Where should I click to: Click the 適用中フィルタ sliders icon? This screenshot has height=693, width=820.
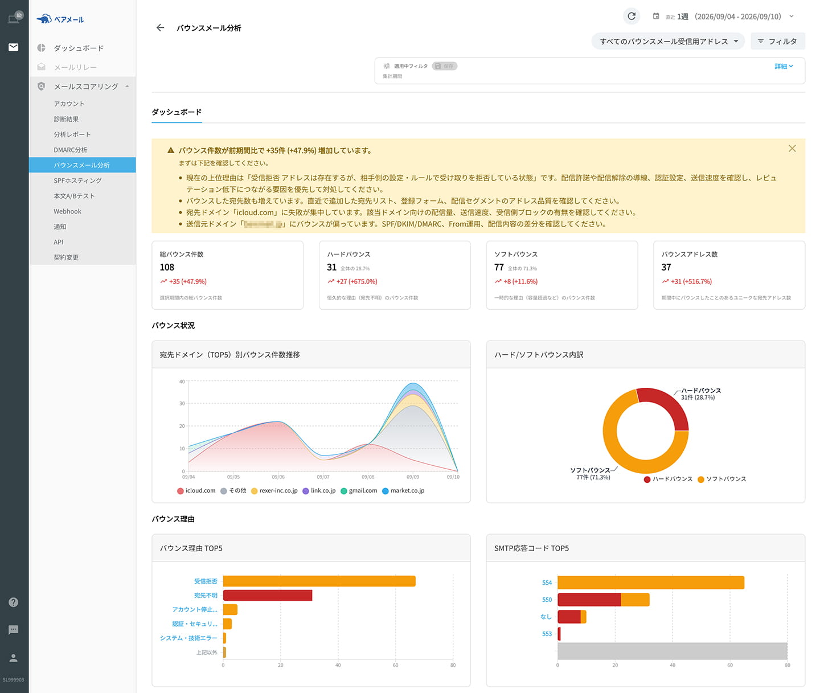point(387,66)
